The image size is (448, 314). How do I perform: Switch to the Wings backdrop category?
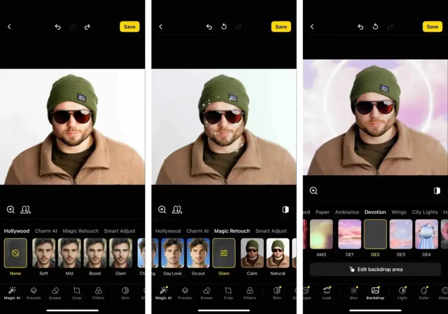399,212
